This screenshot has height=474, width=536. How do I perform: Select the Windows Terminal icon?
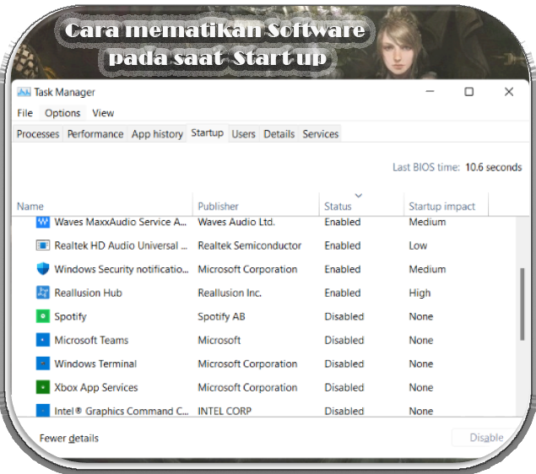[x=43, y=364]
